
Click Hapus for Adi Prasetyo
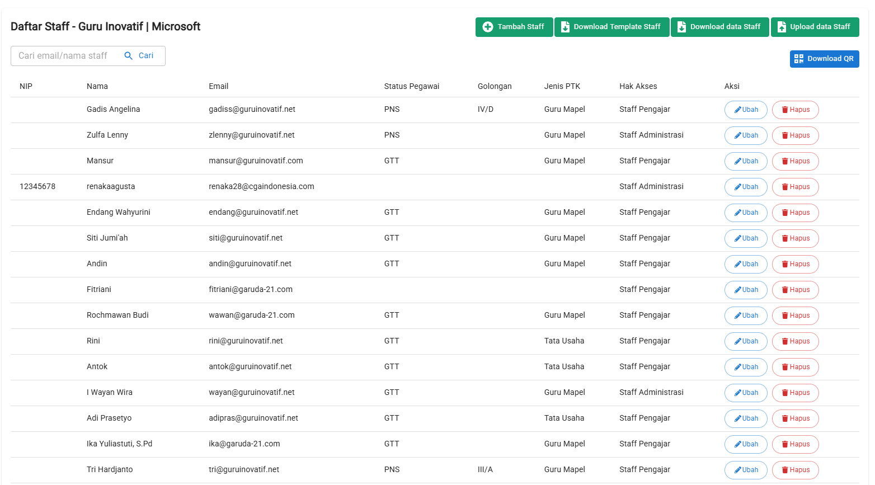[795, 418]
